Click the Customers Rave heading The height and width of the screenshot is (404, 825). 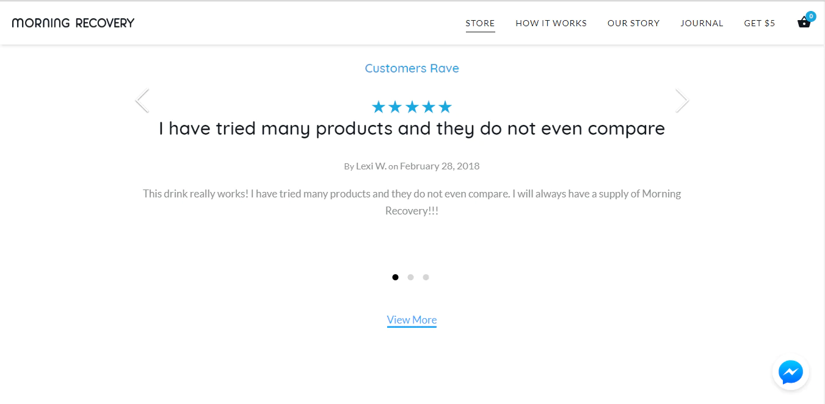412,68
